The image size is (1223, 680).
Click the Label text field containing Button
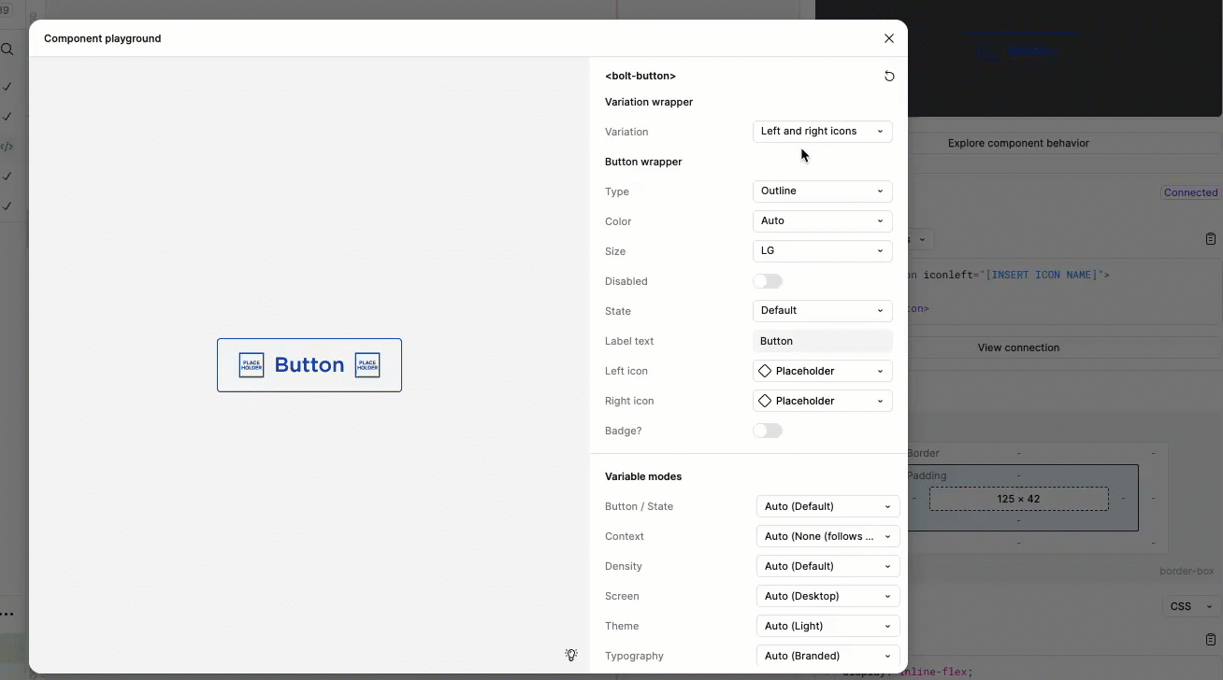coord(823,341)
